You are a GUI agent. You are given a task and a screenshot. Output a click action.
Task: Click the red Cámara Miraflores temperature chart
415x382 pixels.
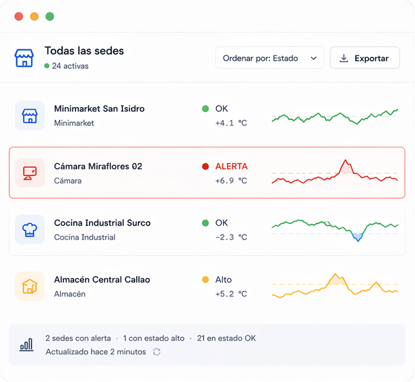click(x=334, y=174)
